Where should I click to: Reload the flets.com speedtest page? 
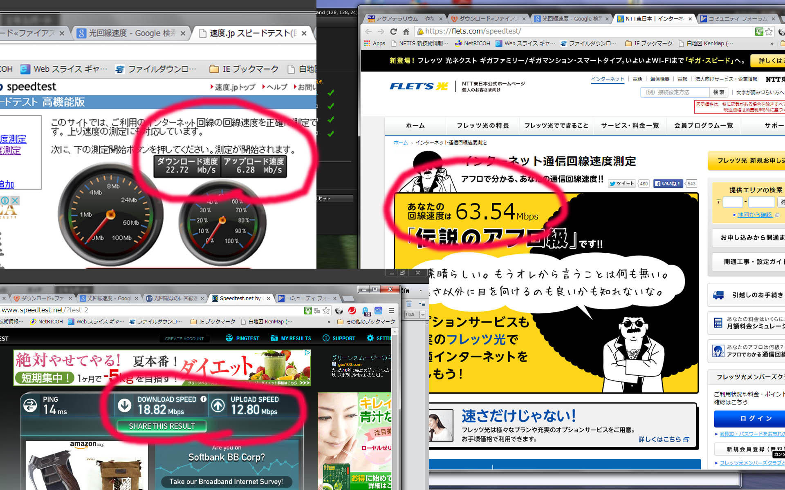pos(393,31)
